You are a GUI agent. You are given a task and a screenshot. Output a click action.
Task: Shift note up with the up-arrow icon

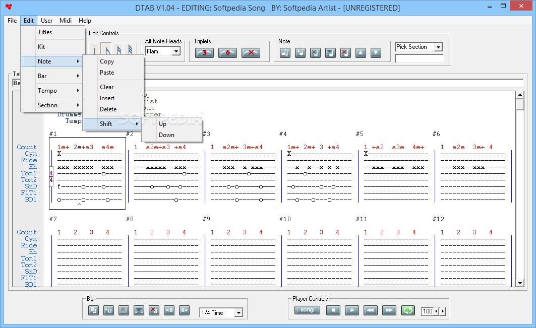361,52
